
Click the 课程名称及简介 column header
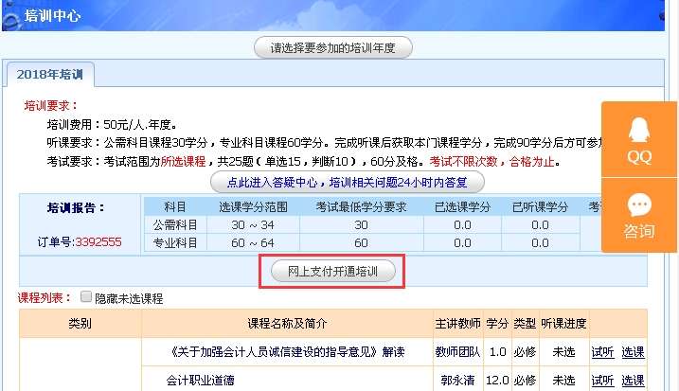click(x=288, y=324)
